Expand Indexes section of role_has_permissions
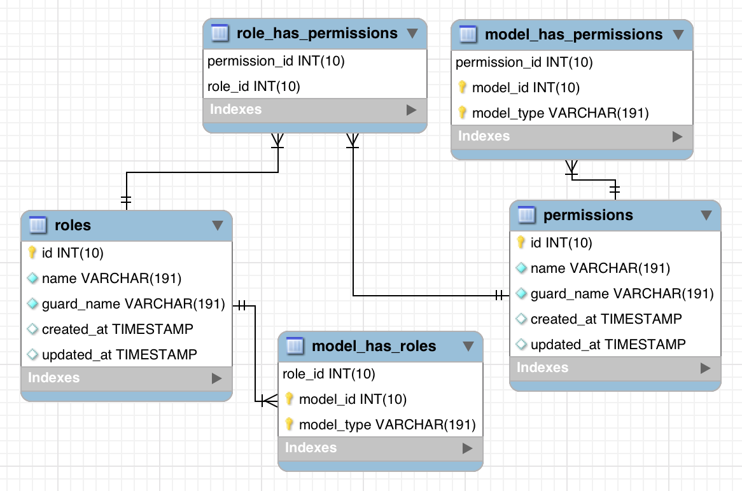This screenshot has height=491, width=742. point(411,110)
